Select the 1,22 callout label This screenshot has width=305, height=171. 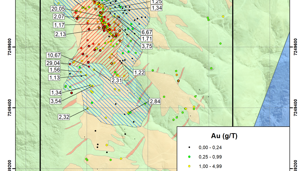pyautogui.click(x=139, y=73)
